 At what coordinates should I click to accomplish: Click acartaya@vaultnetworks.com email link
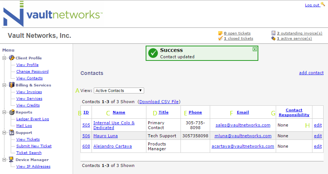click(243, 146)
